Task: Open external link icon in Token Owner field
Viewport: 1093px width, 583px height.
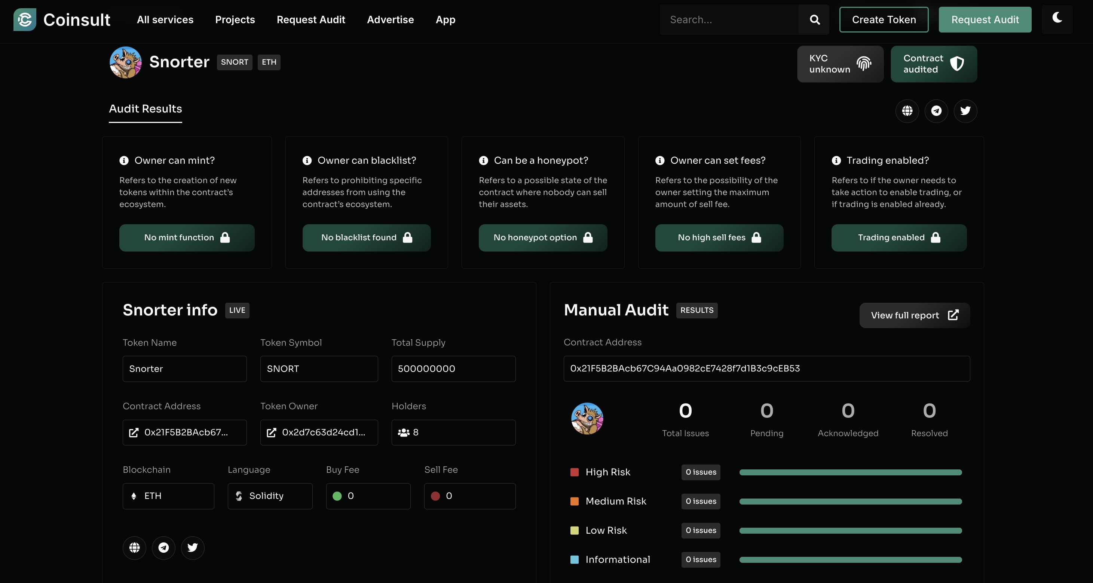Action: pyautogui.click(x=271, y=432)
